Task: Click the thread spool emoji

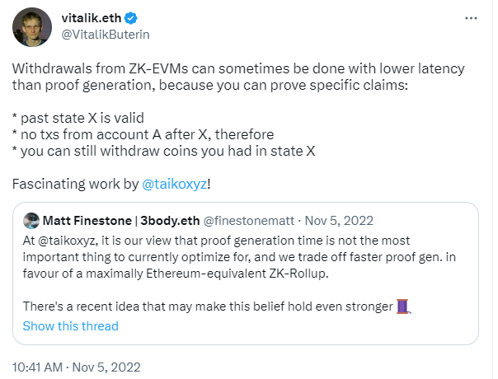Action: [x=403, y=306]
